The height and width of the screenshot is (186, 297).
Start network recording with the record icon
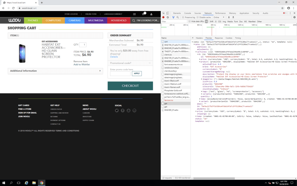[163, 17]
